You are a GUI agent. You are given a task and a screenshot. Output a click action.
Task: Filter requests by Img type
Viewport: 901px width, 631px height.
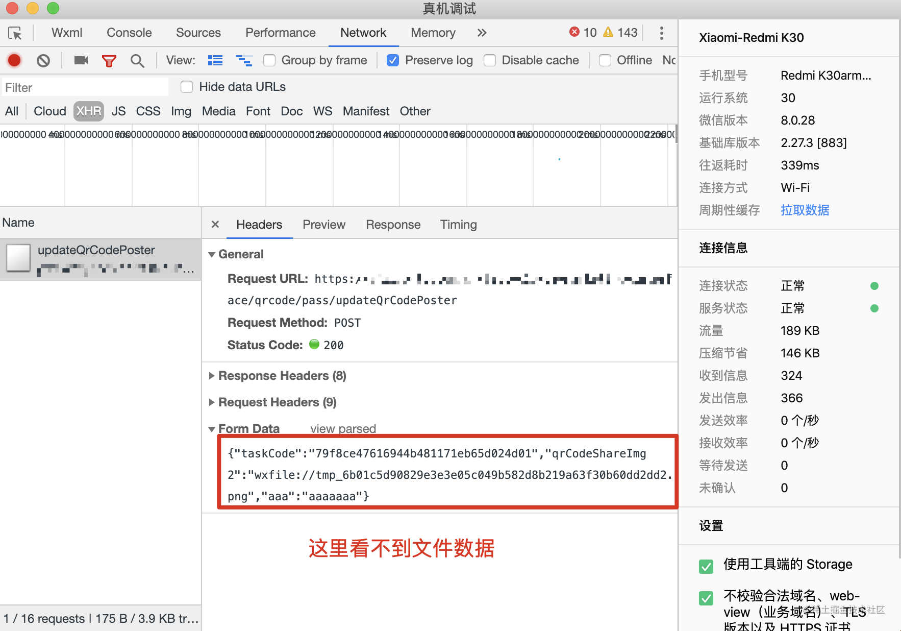(181, 111)
